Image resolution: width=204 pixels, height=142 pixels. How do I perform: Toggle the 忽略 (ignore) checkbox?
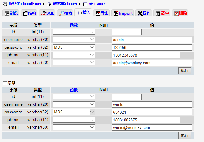pyautogui.click(x=5, y=83)
